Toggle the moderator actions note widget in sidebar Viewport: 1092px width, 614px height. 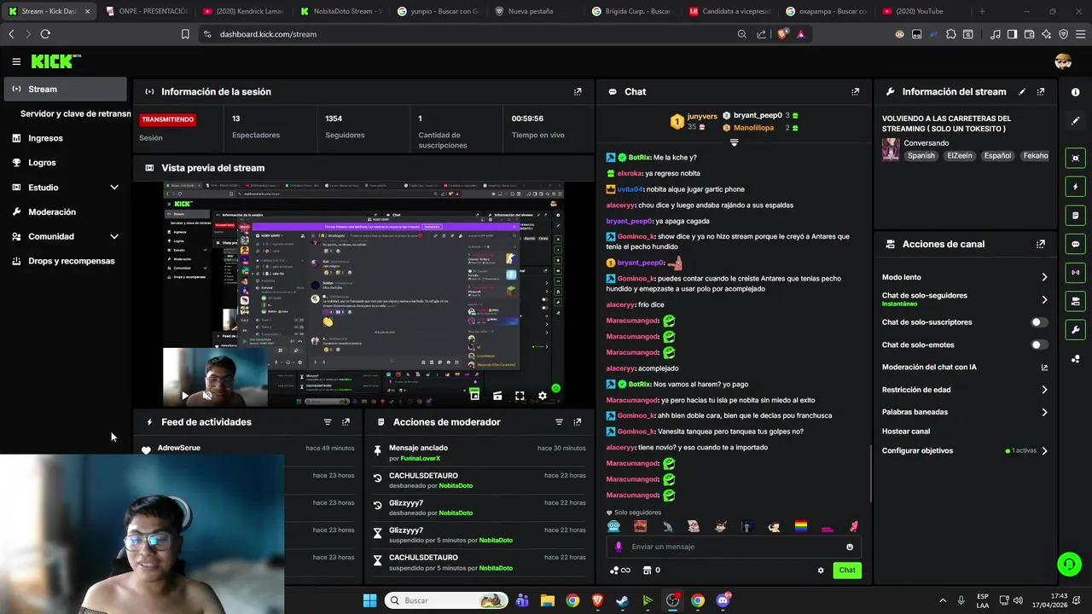(x=1075, y=215)
